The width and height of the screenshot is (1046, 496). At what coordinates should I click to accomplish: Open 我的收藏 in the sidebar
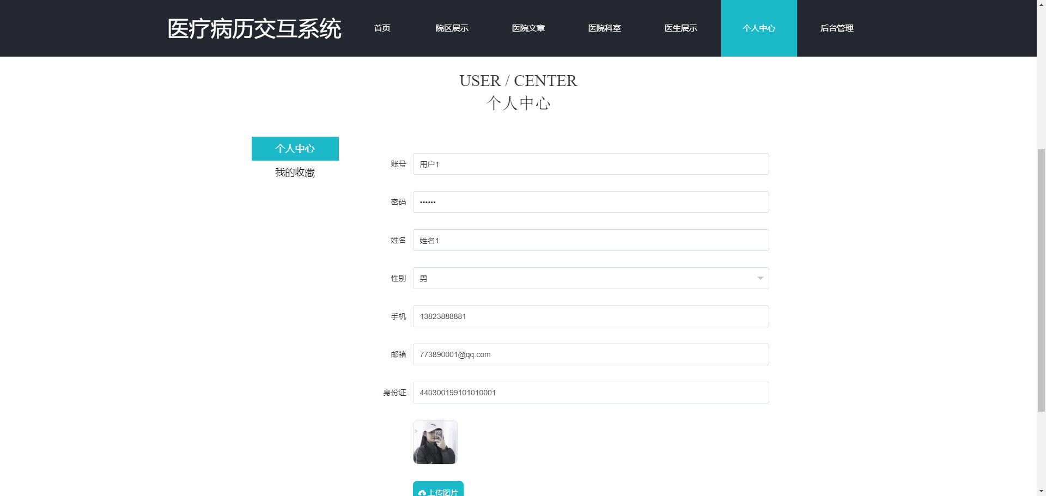click(295, 173)
